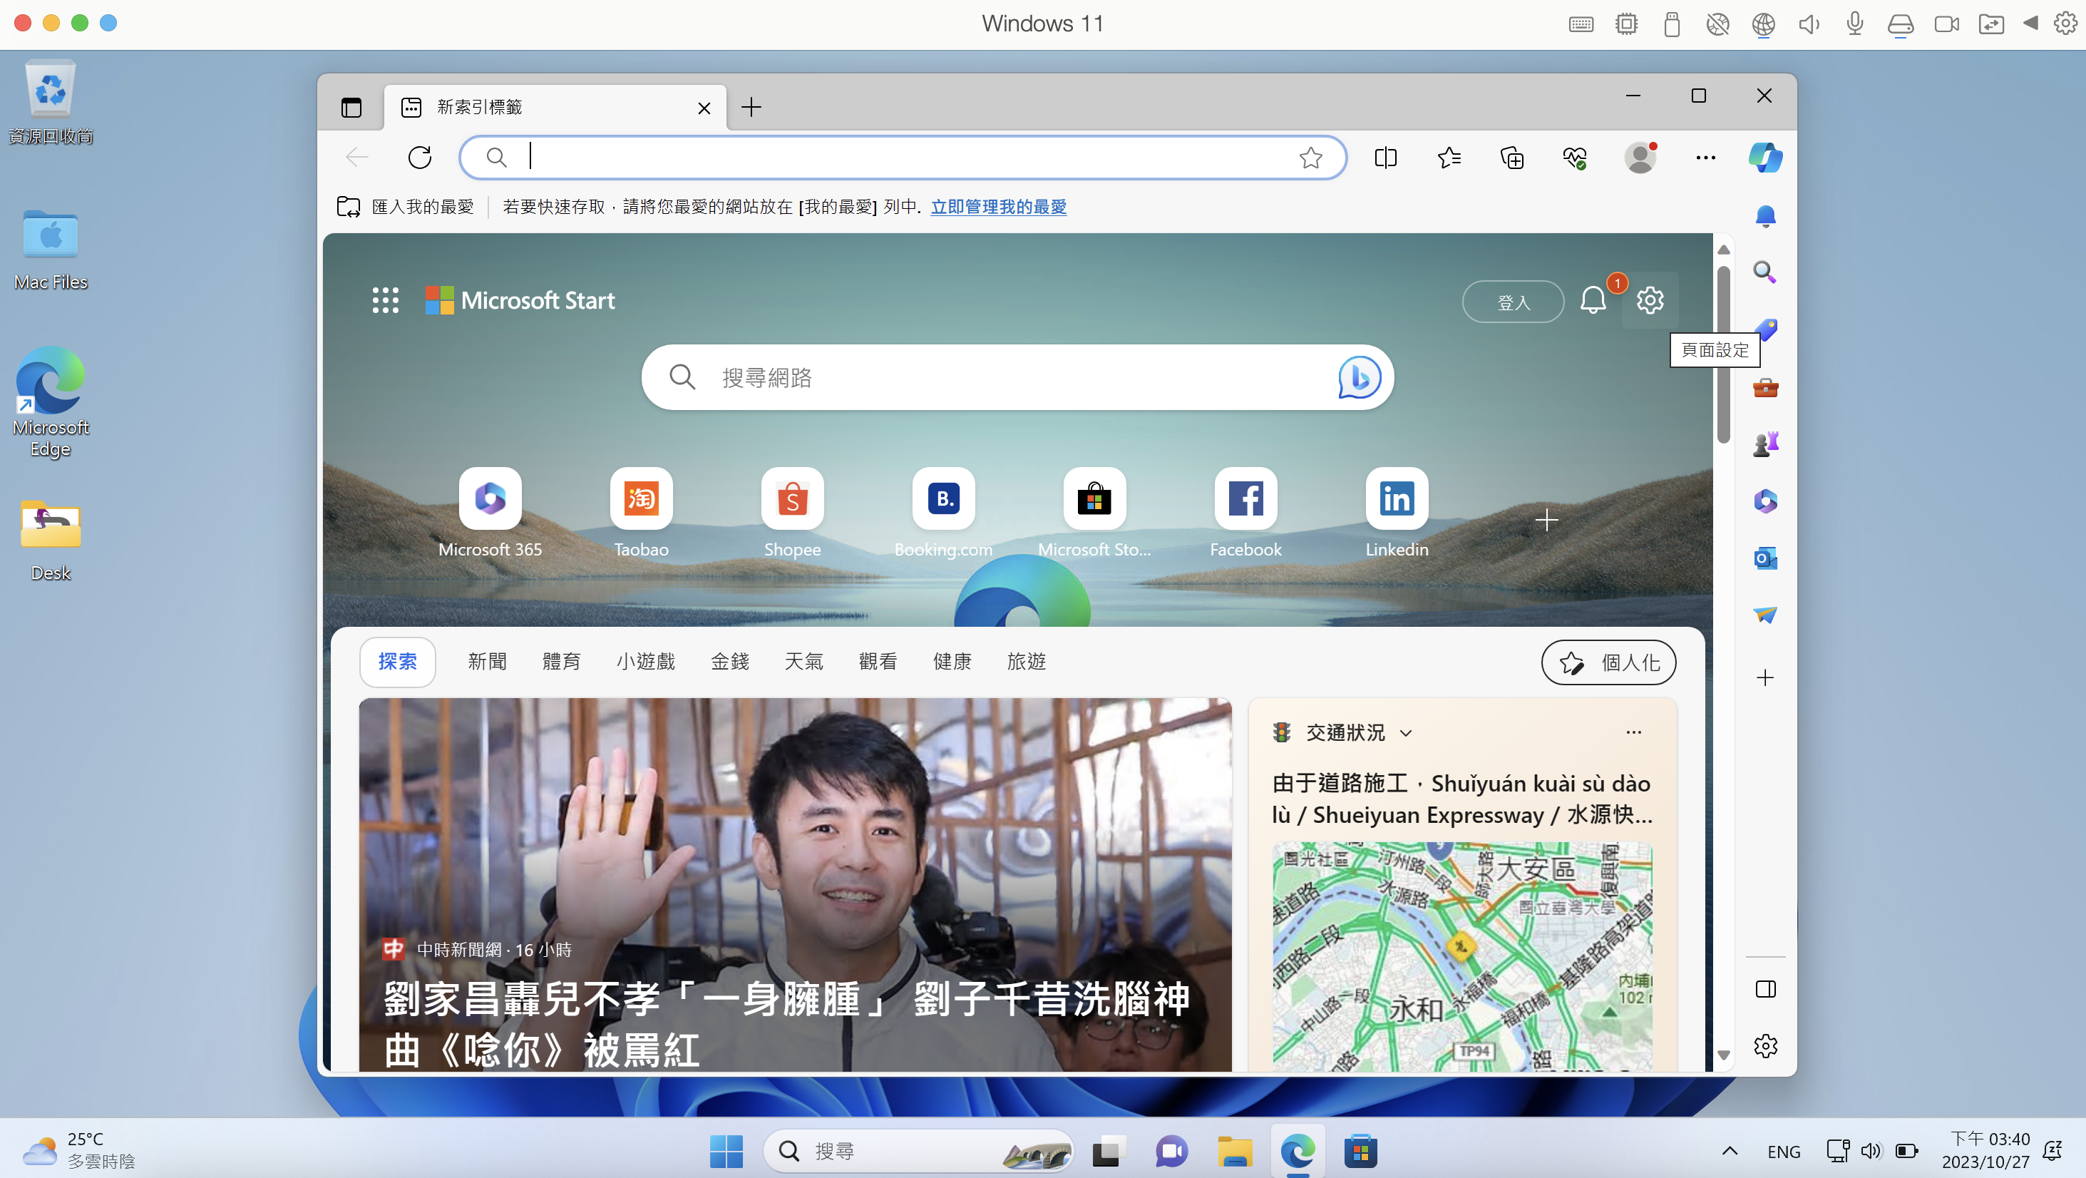Focus the Edge address bar
Screen dimensions: 2086x1178
tap(902, 157)
